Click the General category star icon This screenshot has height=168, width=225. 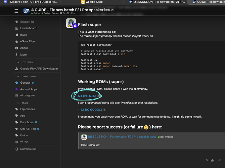tap(17, 83)
